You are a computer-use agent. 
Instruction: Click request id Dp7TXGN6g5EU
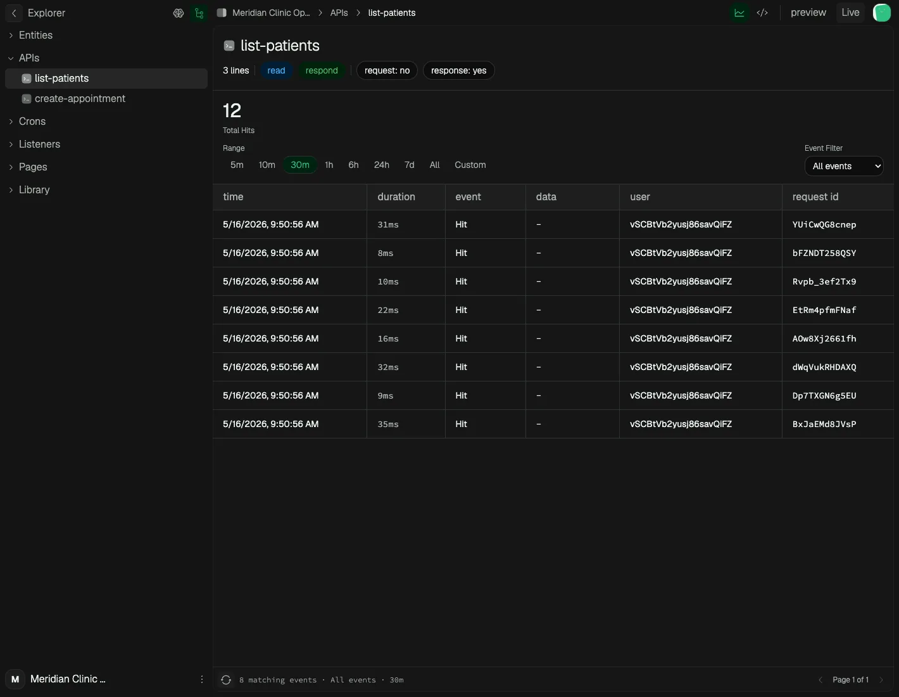pos(824,396)
